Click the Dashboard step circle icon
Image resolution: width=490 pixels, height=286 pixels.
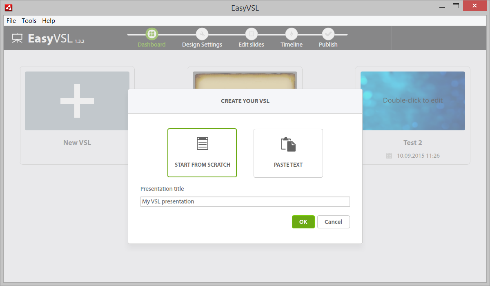[151, 34]
